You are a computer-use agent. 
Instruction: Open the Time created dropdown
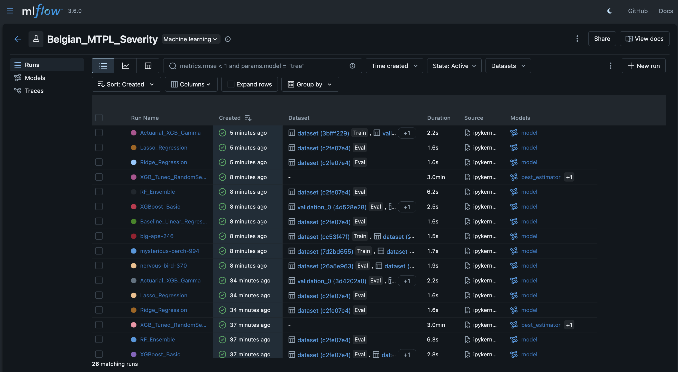tap(394, 66)
